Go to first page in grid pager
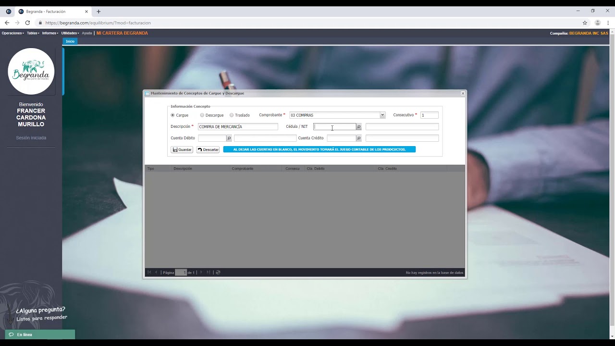The height and width of the screenshot is (346, 615). coord(149,272)
